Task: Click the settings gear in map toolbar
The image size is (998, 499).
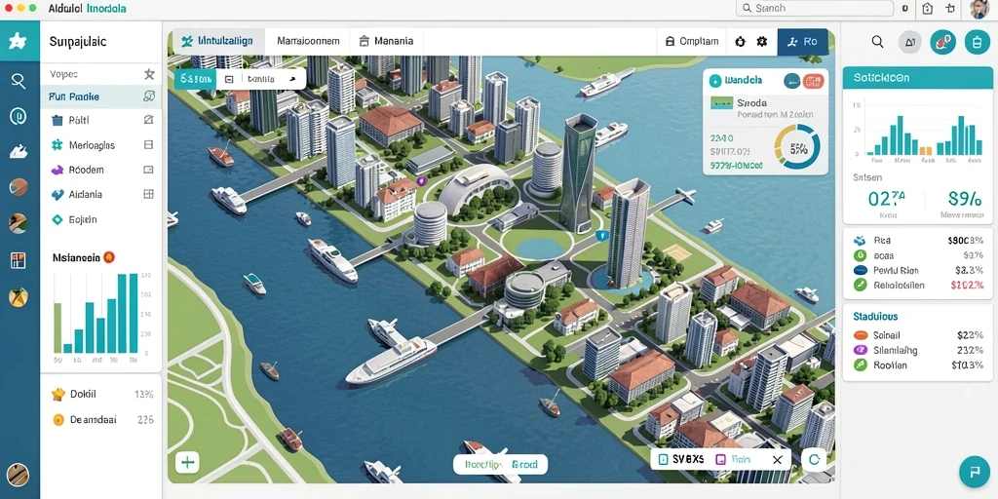Action: [x=762, y=41]
